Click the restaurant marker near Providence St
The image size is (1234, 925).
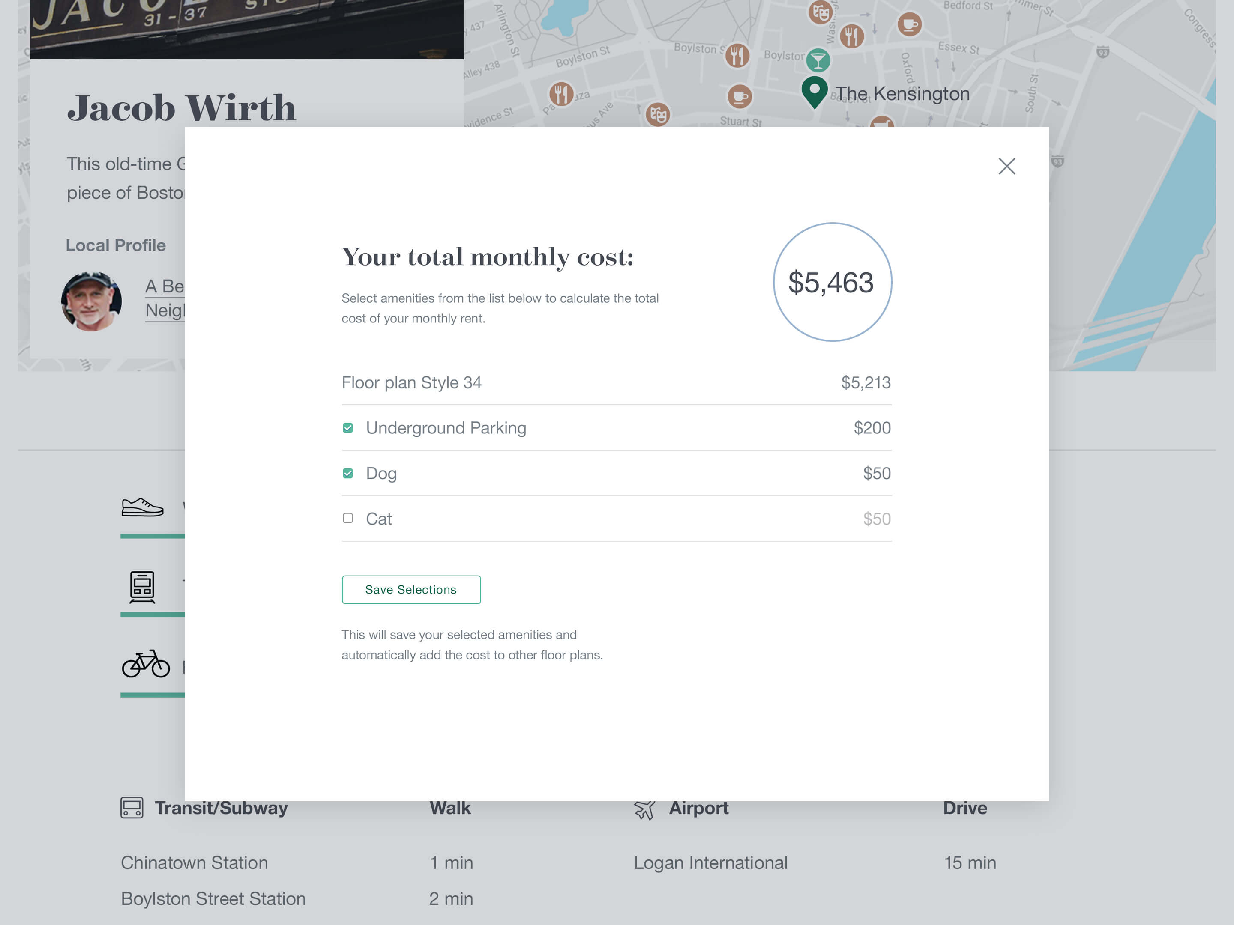click(561, 94)
